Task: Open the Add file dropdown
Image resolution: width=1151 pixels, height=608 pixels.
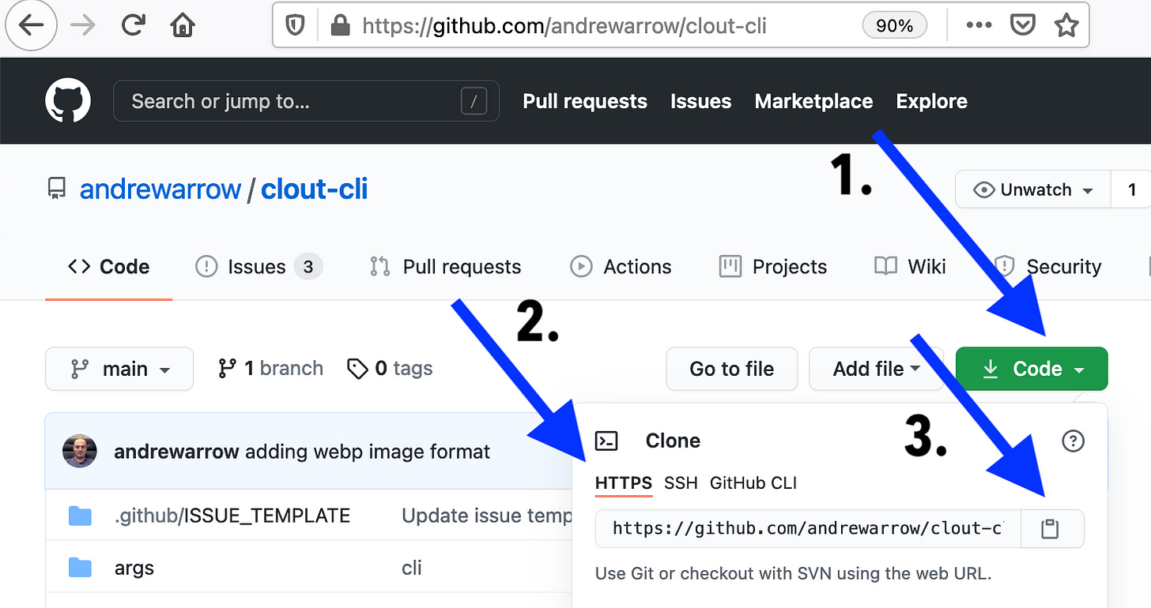Action: [876, 369]
